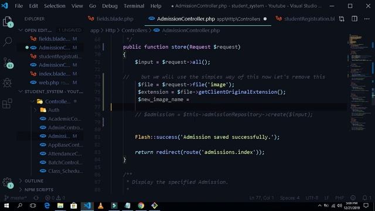Synchronize changes via status bar sync icon

coord(36,198)
